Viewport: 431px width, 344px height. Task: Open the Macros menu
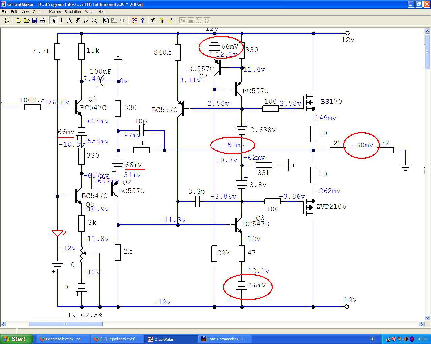click(55, 12)
